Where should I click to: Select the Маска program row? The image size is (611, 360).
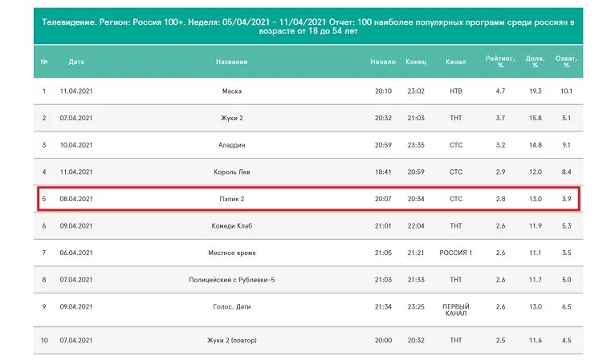(x=231, y=91)
